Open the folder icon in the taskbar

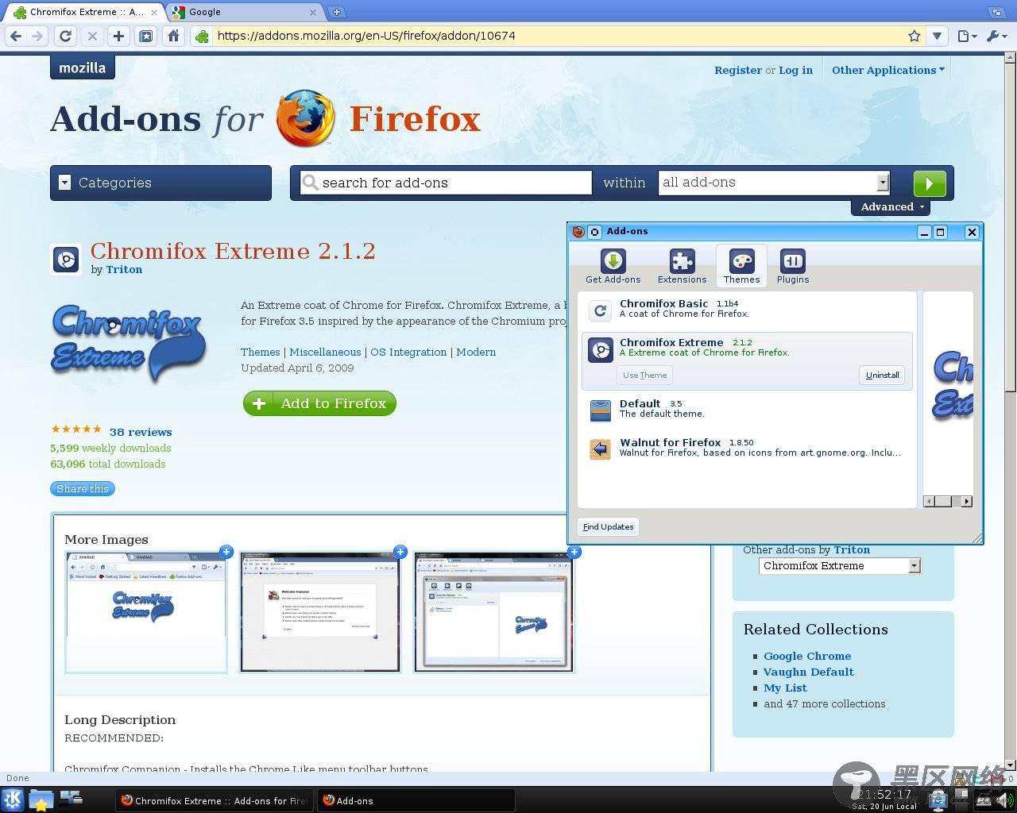point(41,800)
